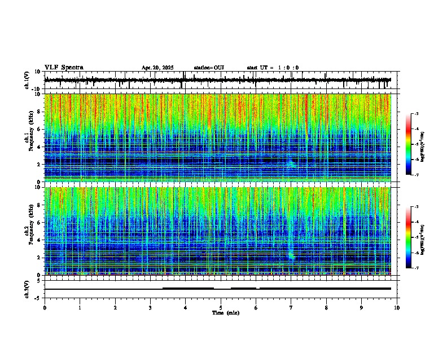Image resolution: width=447 pixels, height=345 pixels.
Task: Click the time axis tick label '7'
Action: pos(291,308)
